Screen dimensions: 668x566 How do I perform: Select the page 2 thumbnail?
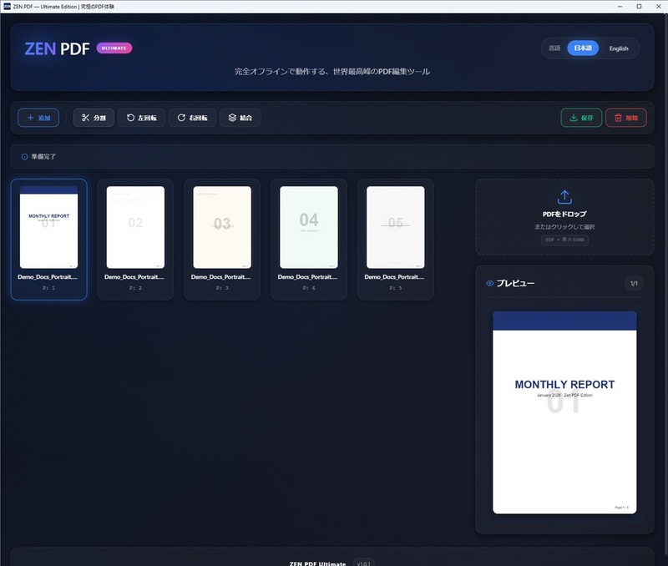(135, 227)
